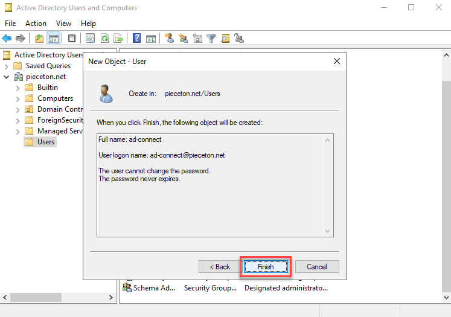Create a new user with toolbar icon
Image resolution: width=451 pixels, height=317 pixels.
point(169,38)
